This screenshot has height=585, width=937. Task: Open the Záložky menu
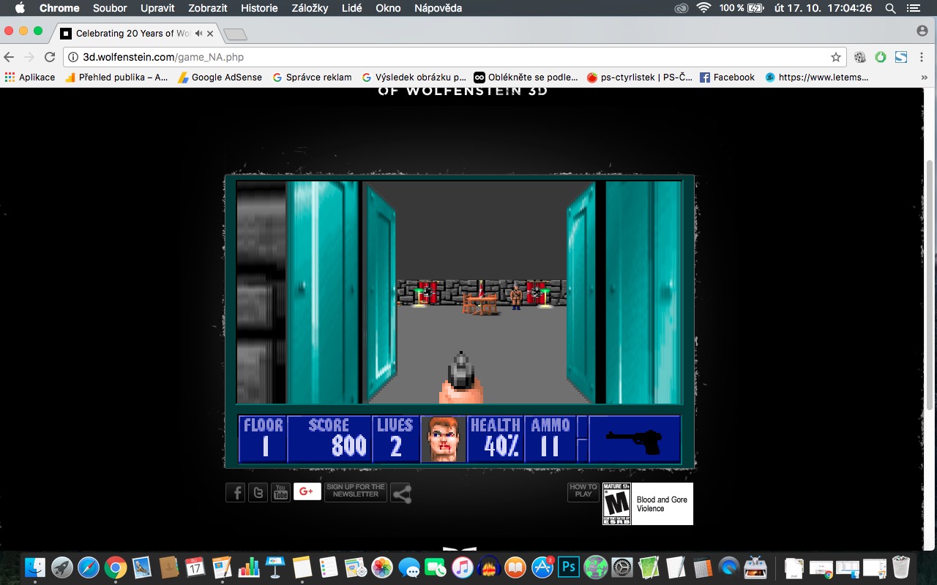[310, 8]
